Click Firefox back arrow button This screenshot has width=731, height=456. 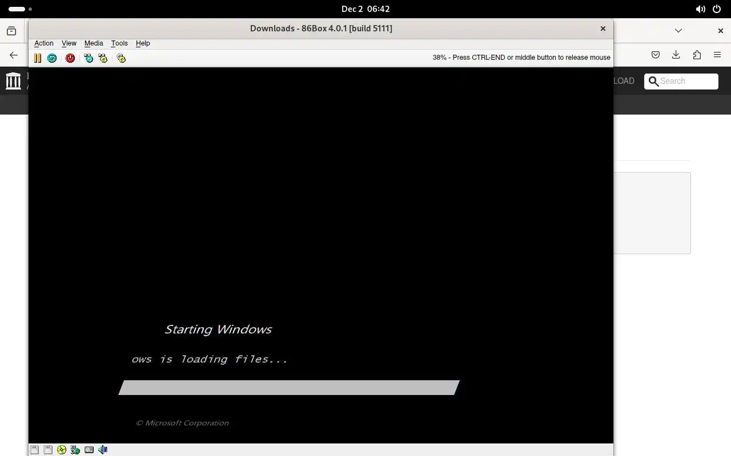[14, 55]
